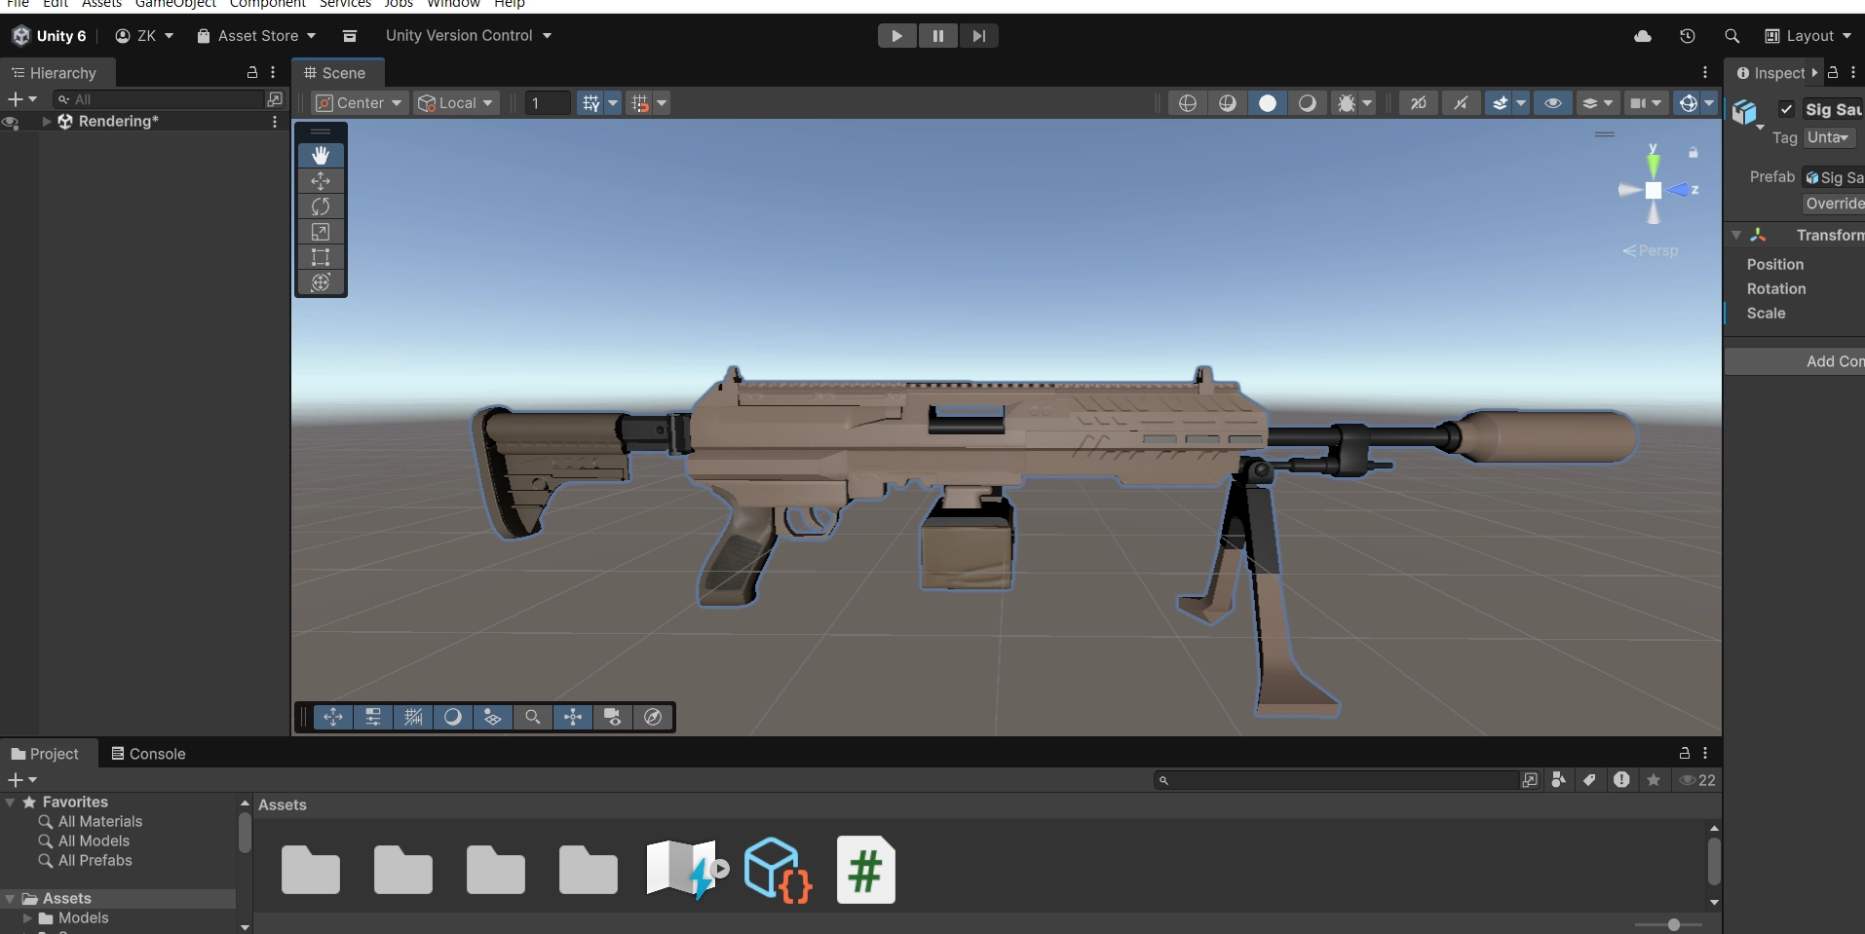Switch to the Console tab
Image resolution: width=1865 pixels, height=934 pixels.
pyautogui.click(x=148, y=754)
